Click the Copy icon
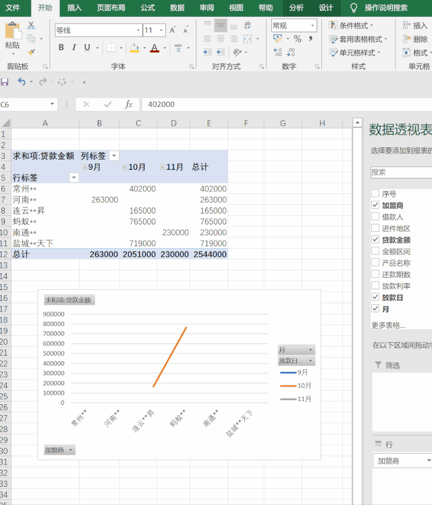 31,39
